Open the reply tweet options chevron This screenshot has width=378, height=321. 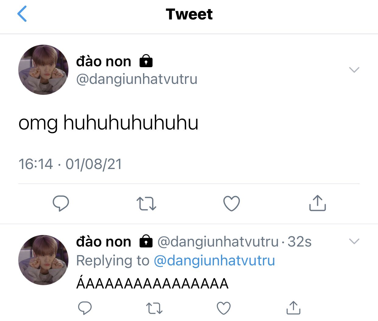(354, 241)
